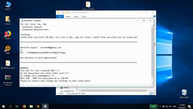Switch to AIMP on the taskbar
This screenshot has width=193, height=109.
(x=38, y=106)
